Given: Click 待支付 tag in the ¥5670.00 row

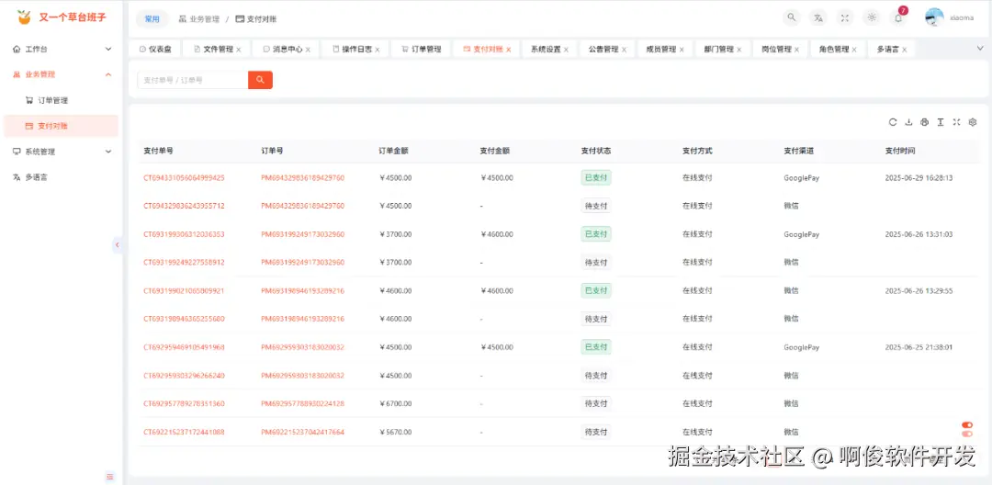Looking at the screenshot, I should [596, 432].
